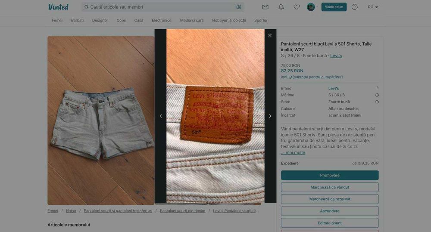Click Marchează ca vândut button
Image resolution: width=431 pixels, height=232 pixels.
330,187
